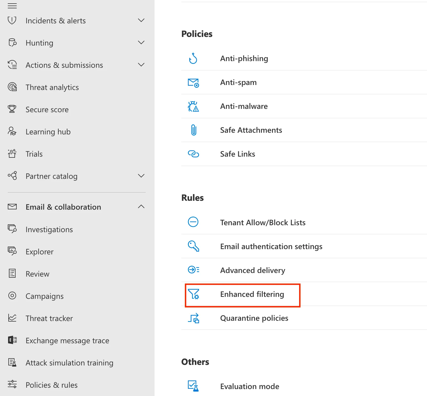Click the Advanced delivery arrow icon
The image size is (427, 396).
pyautogui.click(x=193, y=270)
